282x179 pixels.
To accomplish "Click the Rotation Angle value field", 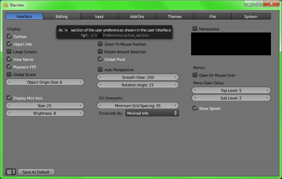I will (x=138, y=85).
